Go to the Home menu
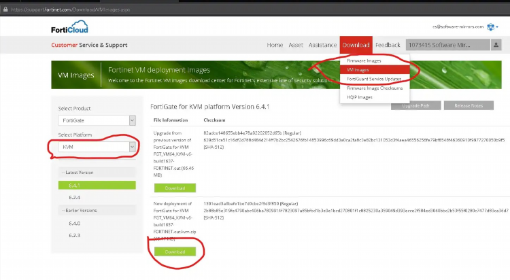510x280 pixels. [275, 45]
